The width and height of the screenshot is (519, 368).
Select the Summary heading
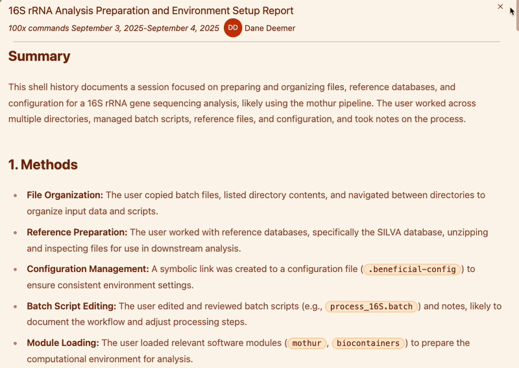click(40, 56)
